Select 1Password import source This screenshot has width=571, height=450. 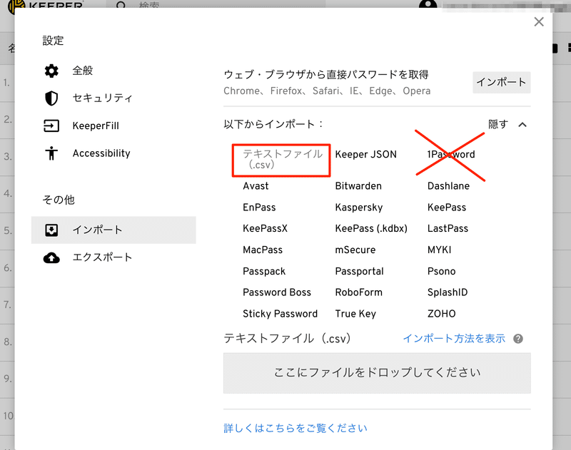coord(451,155)
